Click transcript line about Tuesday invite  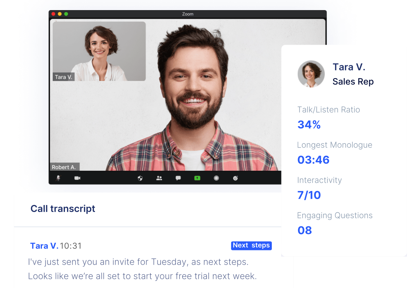pos(138,262)
